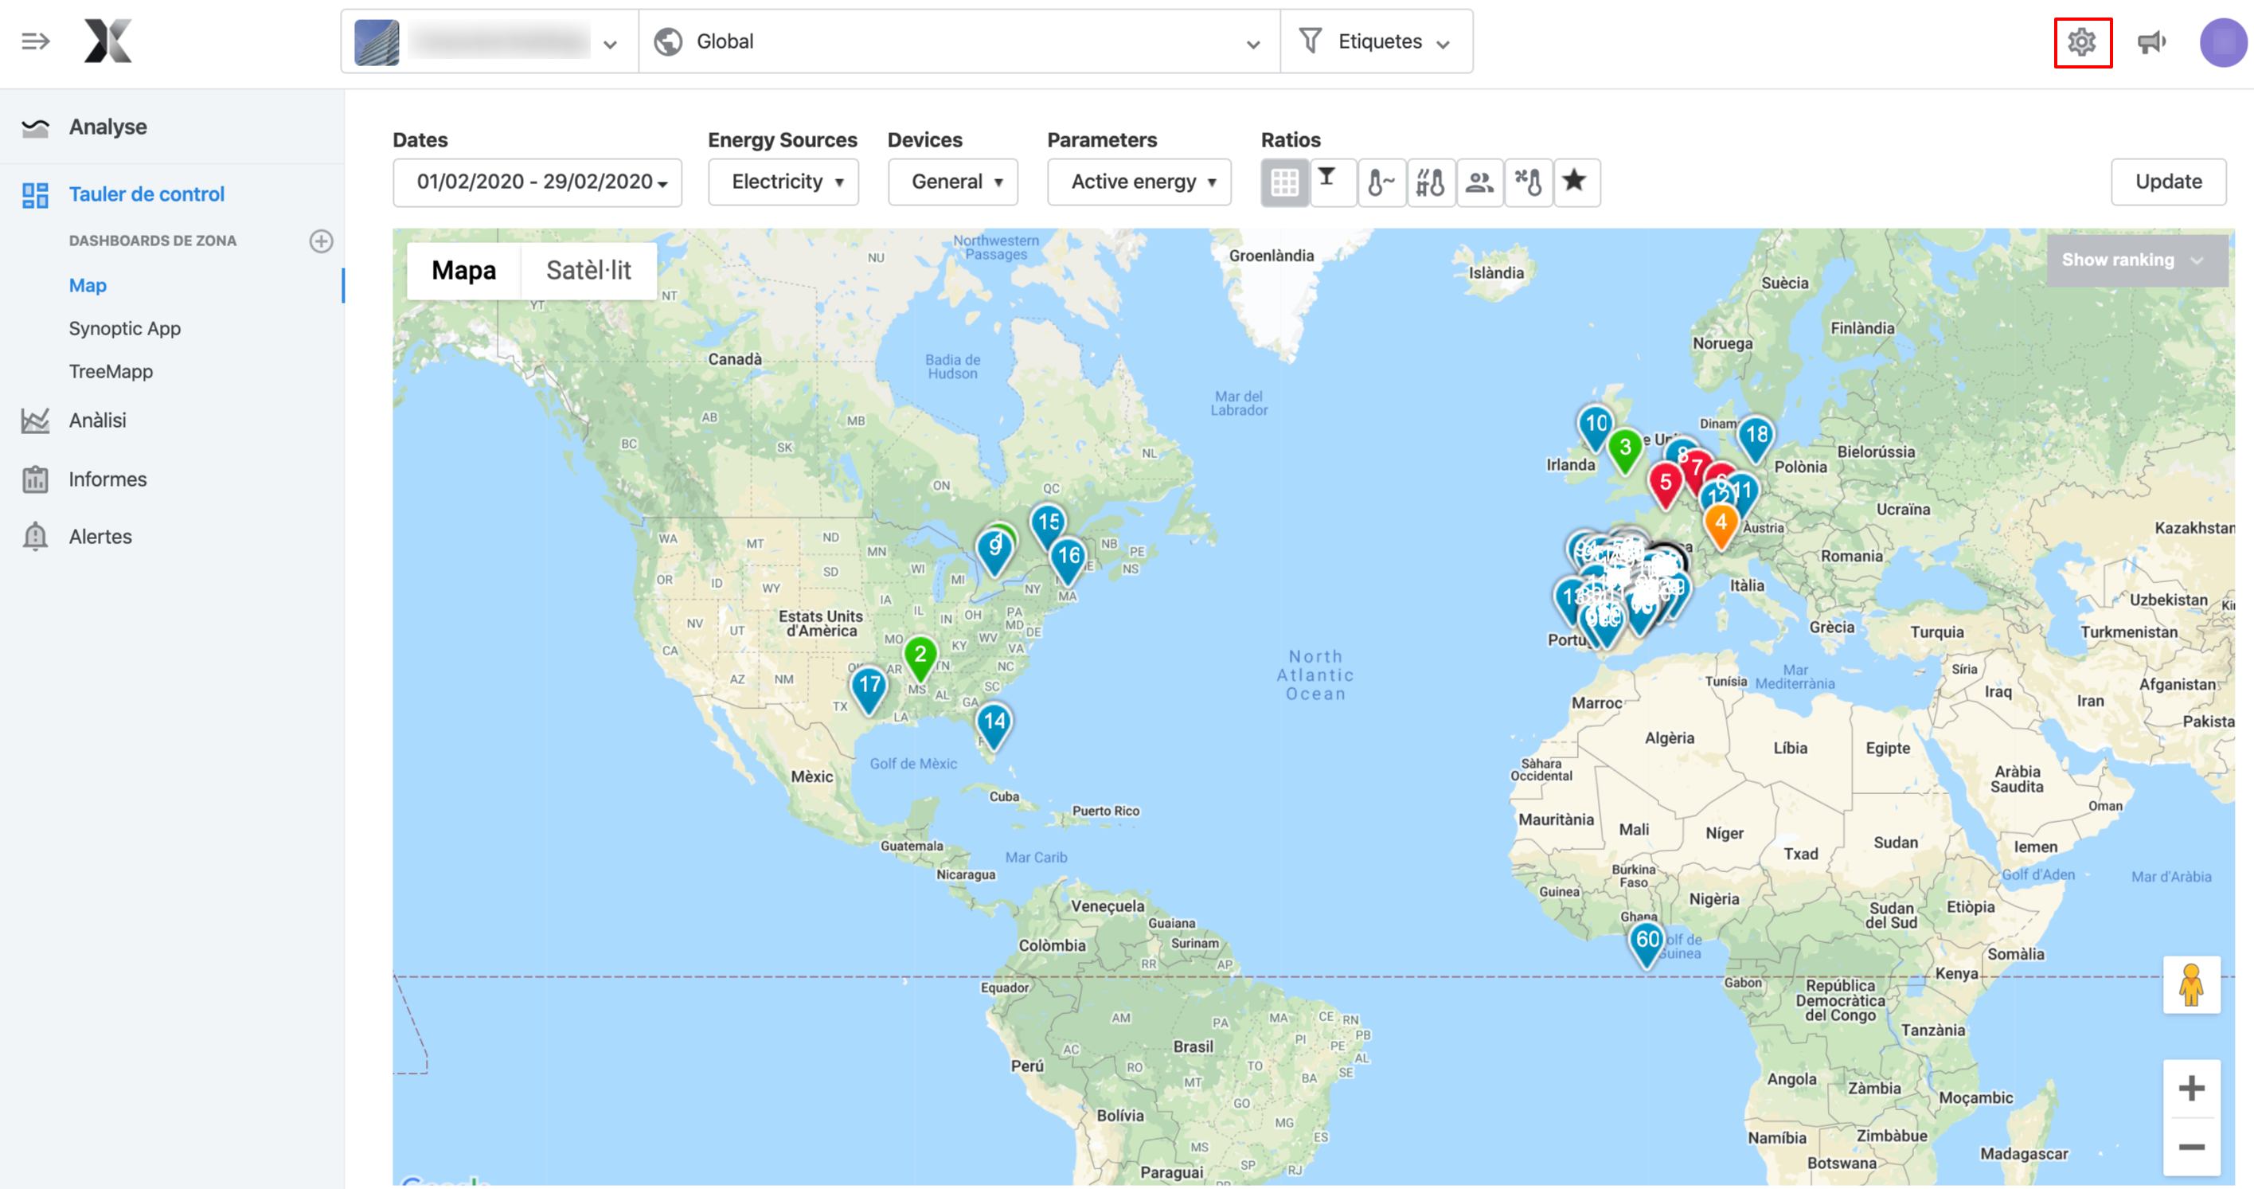The width and height of the screenshot is (2254, 1189).
Task: Switch to the Satèl·lit map view
Action: coord(588,270)
